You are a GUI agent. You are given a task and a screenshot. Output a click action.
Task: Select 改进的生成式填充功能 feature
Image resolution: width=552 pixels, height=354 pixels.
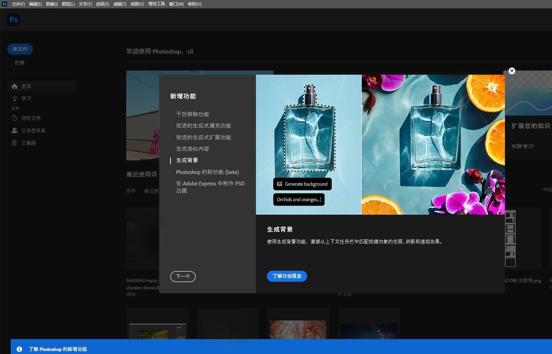(203, 125)
